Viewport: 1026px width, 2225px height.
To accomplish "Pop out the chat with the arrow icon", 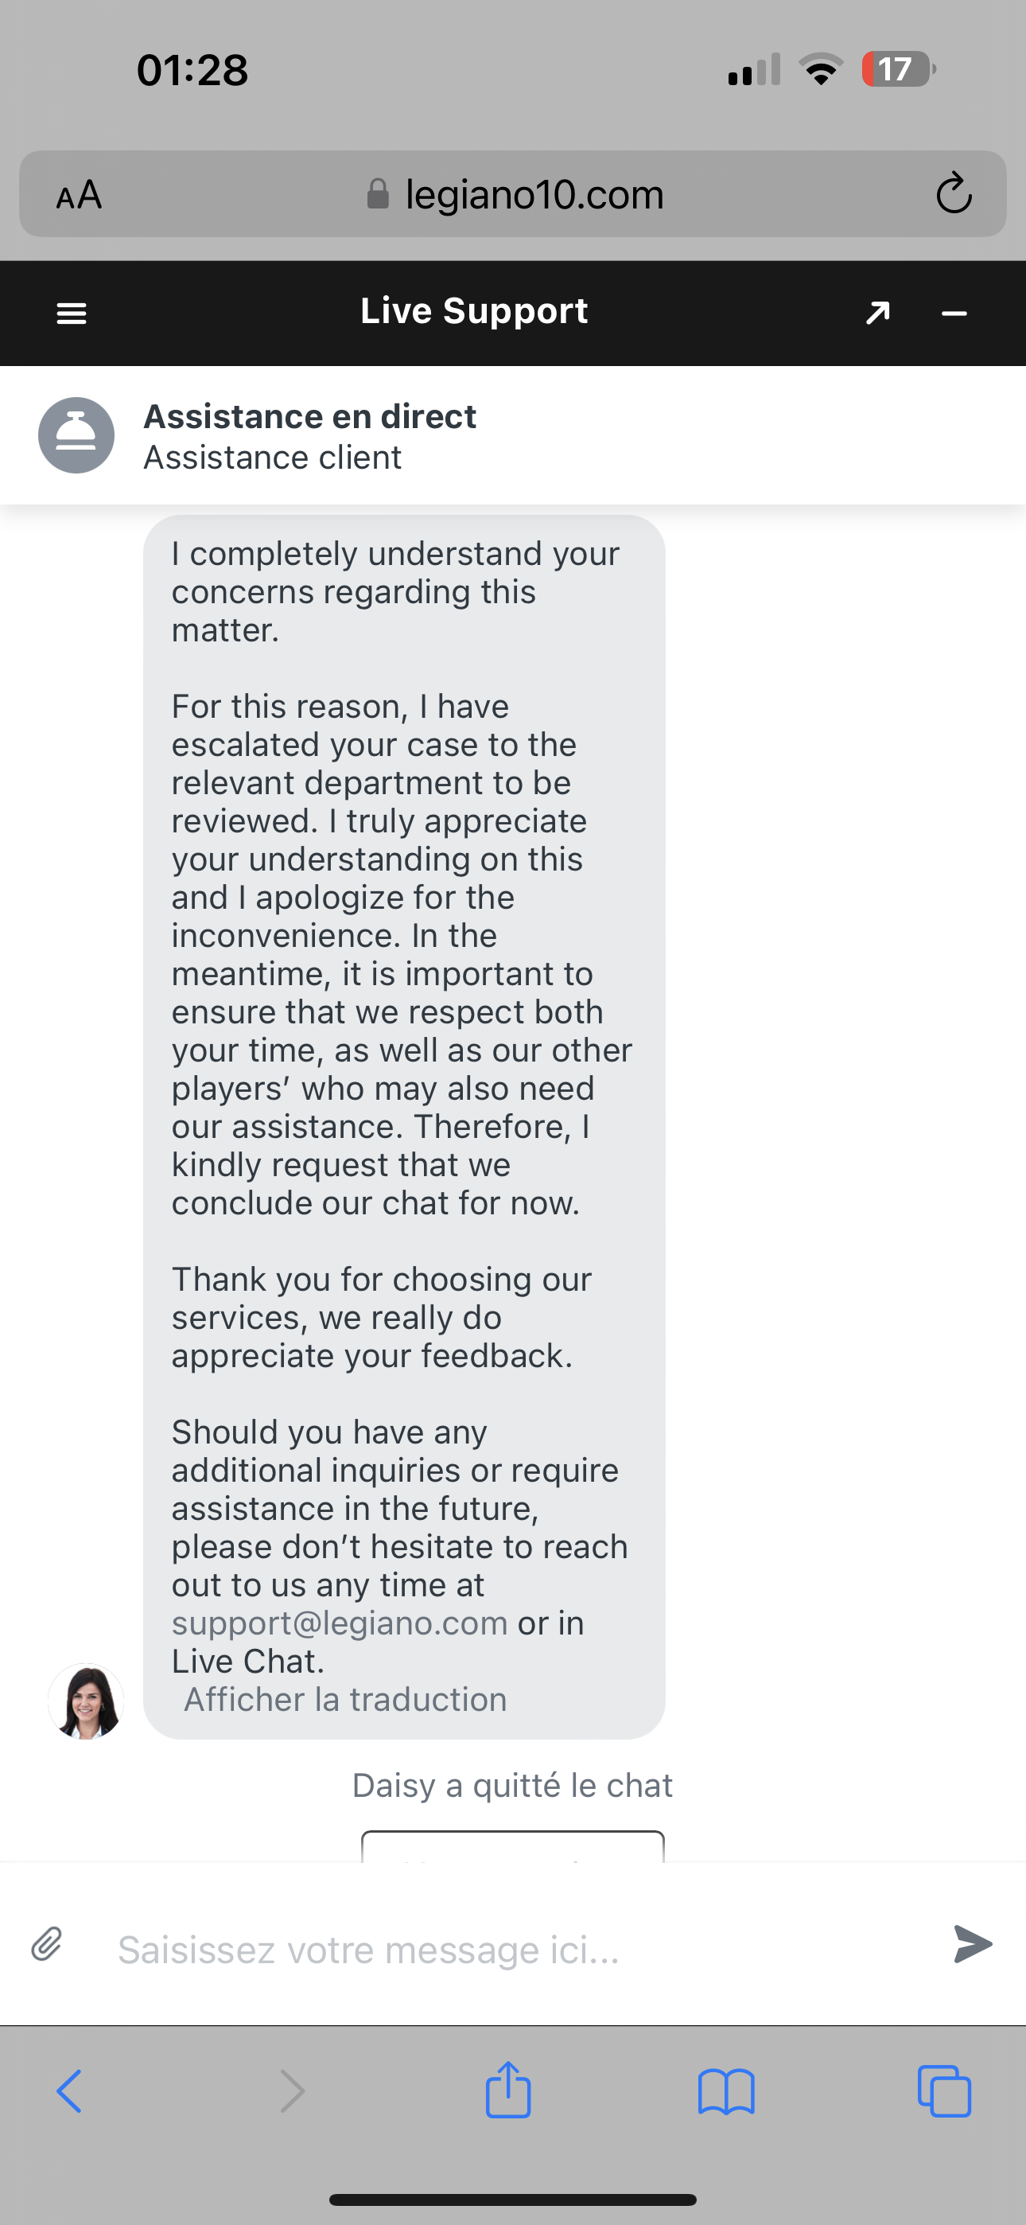I will pos(877,313).
